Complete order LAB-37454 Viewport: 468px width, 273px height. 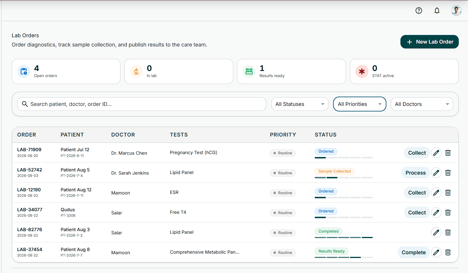[x=414, y=252]
